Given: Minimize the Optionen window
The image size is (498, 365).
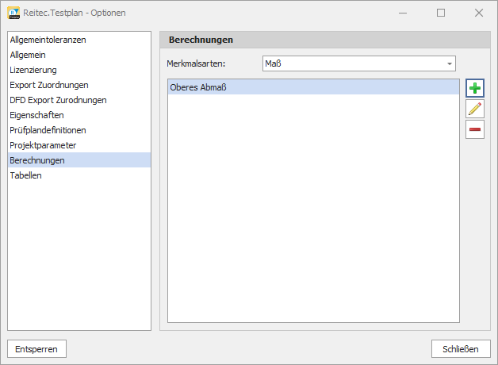Looking at the screenshot, I should coord(403,13).
